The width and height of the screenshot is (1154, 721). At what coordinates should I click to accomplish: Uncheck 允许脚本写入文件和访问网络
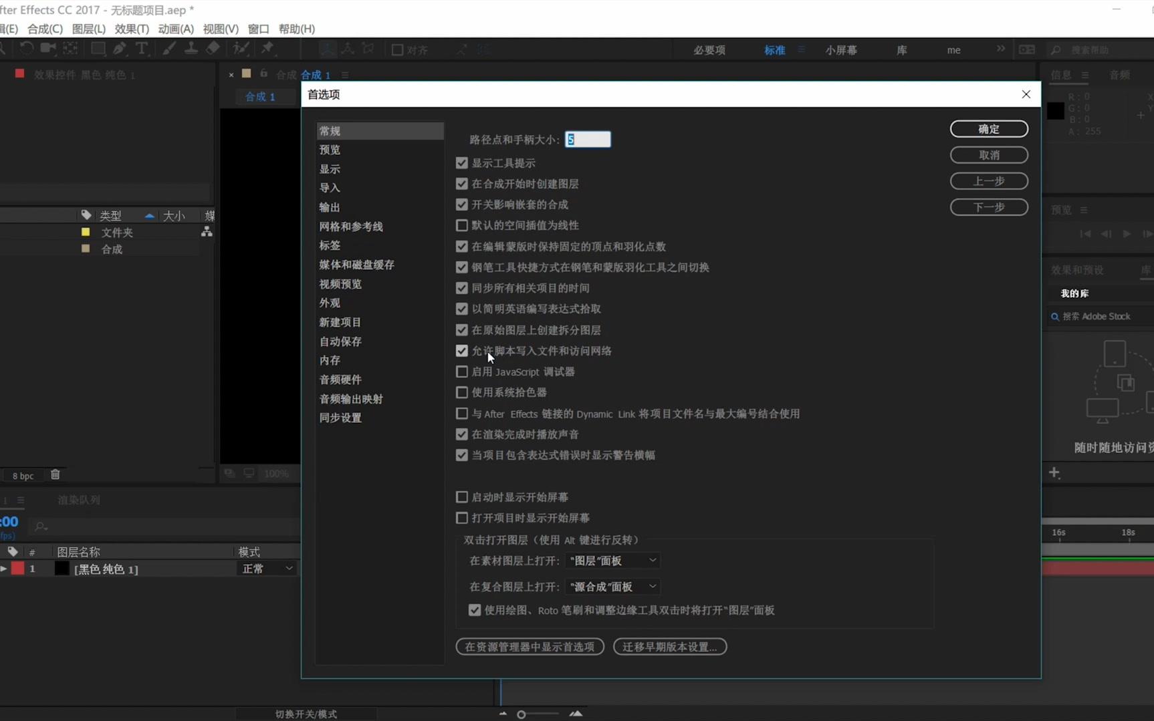click(x=462, y=350)
